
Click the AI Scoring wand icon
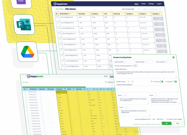[x=152, y=82]
